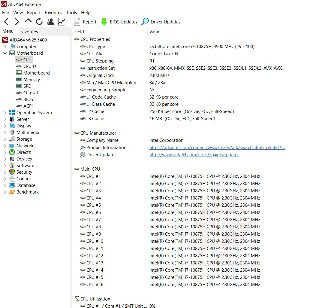This screenshot has width=313, height=308.
Task: Select the Instruction Set row
Action: tap(180, 68)
